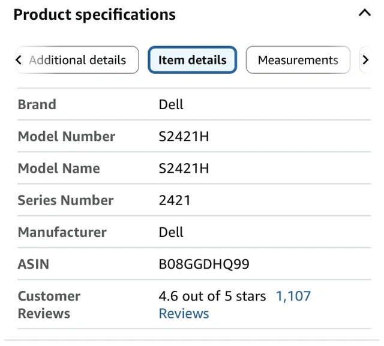Screen dimensions: 384x346
Task: Click the ASIN value B08GGDHQ99
Action: click(x=204, y=264)
